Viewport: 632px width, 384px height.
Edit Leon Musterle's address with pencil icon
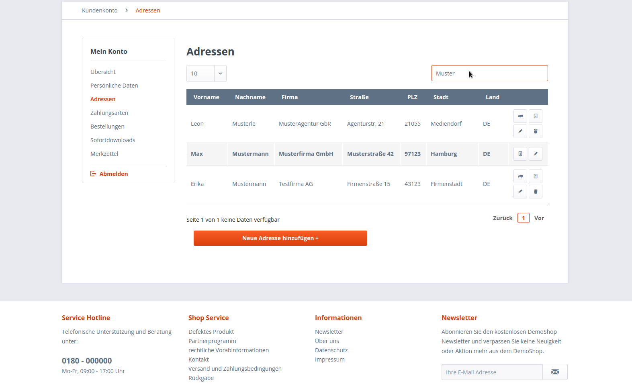(x=520, y=131)
